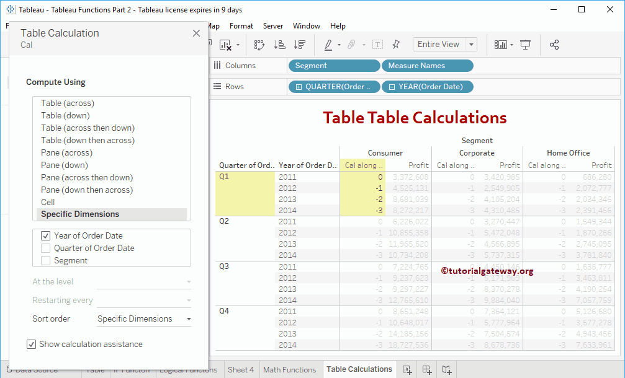Select Pane (down) compute option
Screen dimensions: 625x378
coord(66,165)
